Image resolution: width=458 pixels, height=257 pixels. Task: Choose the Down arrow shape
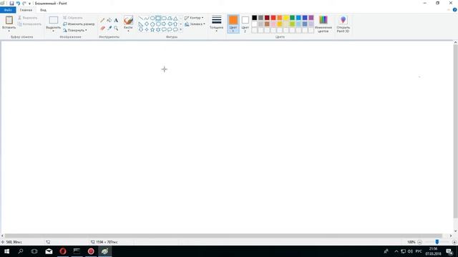141,30
